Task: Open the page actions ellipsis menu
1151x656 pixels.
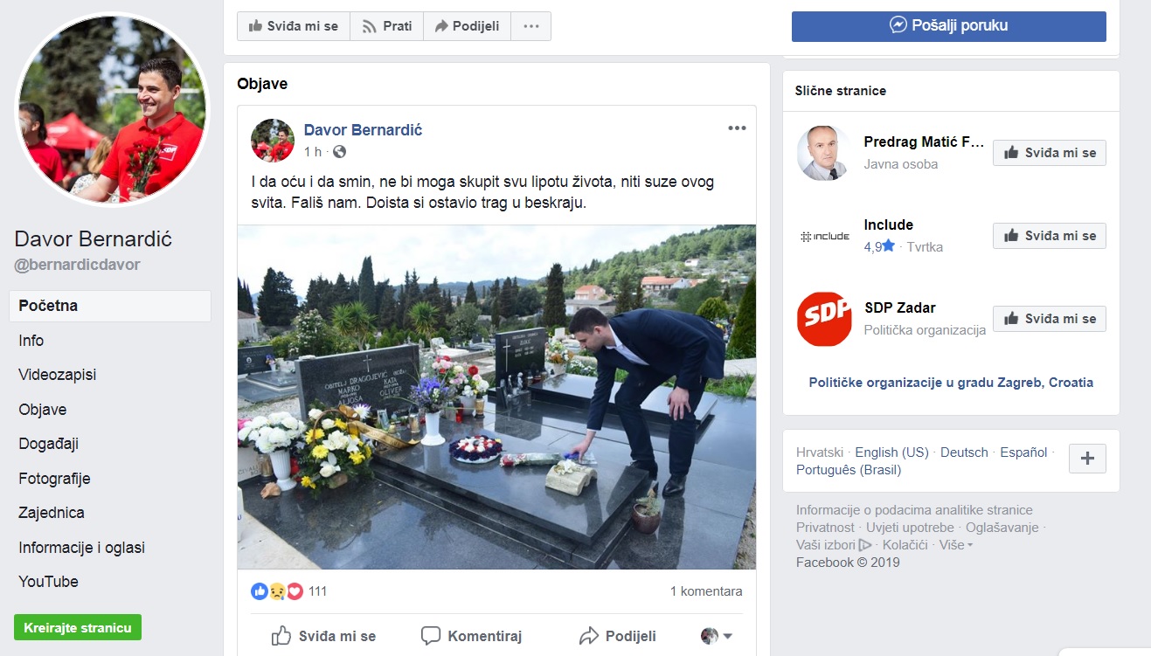Action: click(531, 26)
